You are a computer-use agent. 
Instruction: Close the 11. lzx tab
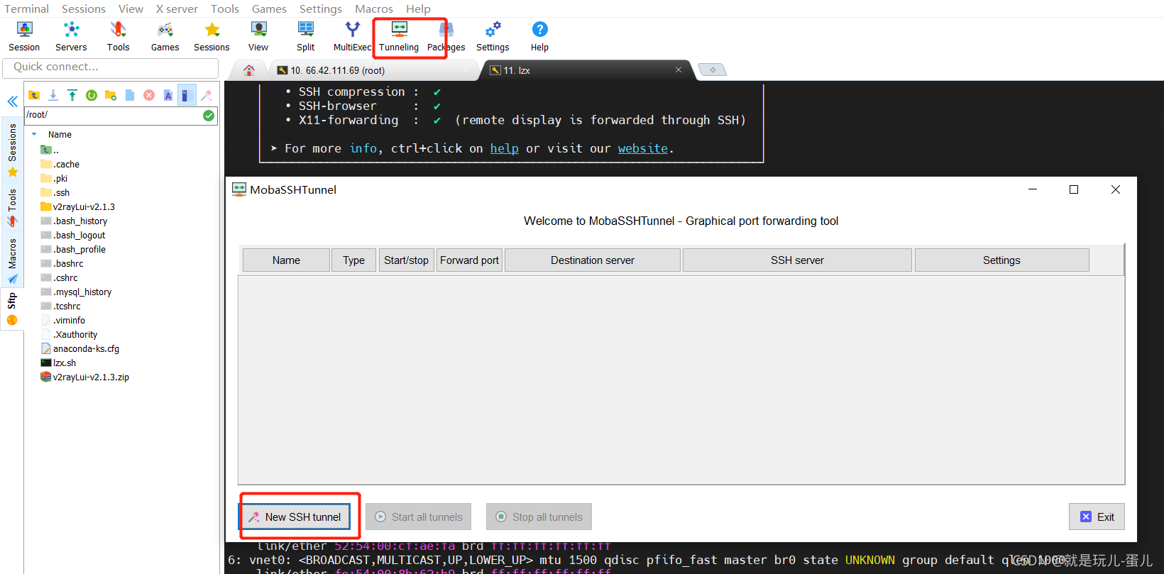point(679,70)
